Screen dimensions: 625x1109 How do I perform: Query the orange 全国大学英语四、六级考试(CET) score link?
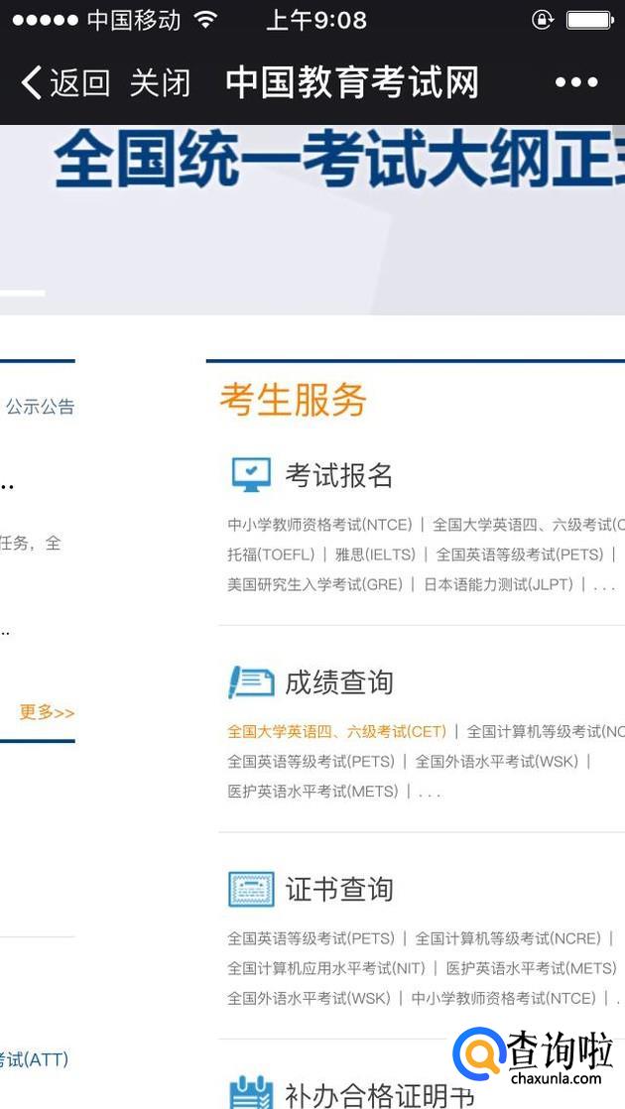click(x=336, y=731)
